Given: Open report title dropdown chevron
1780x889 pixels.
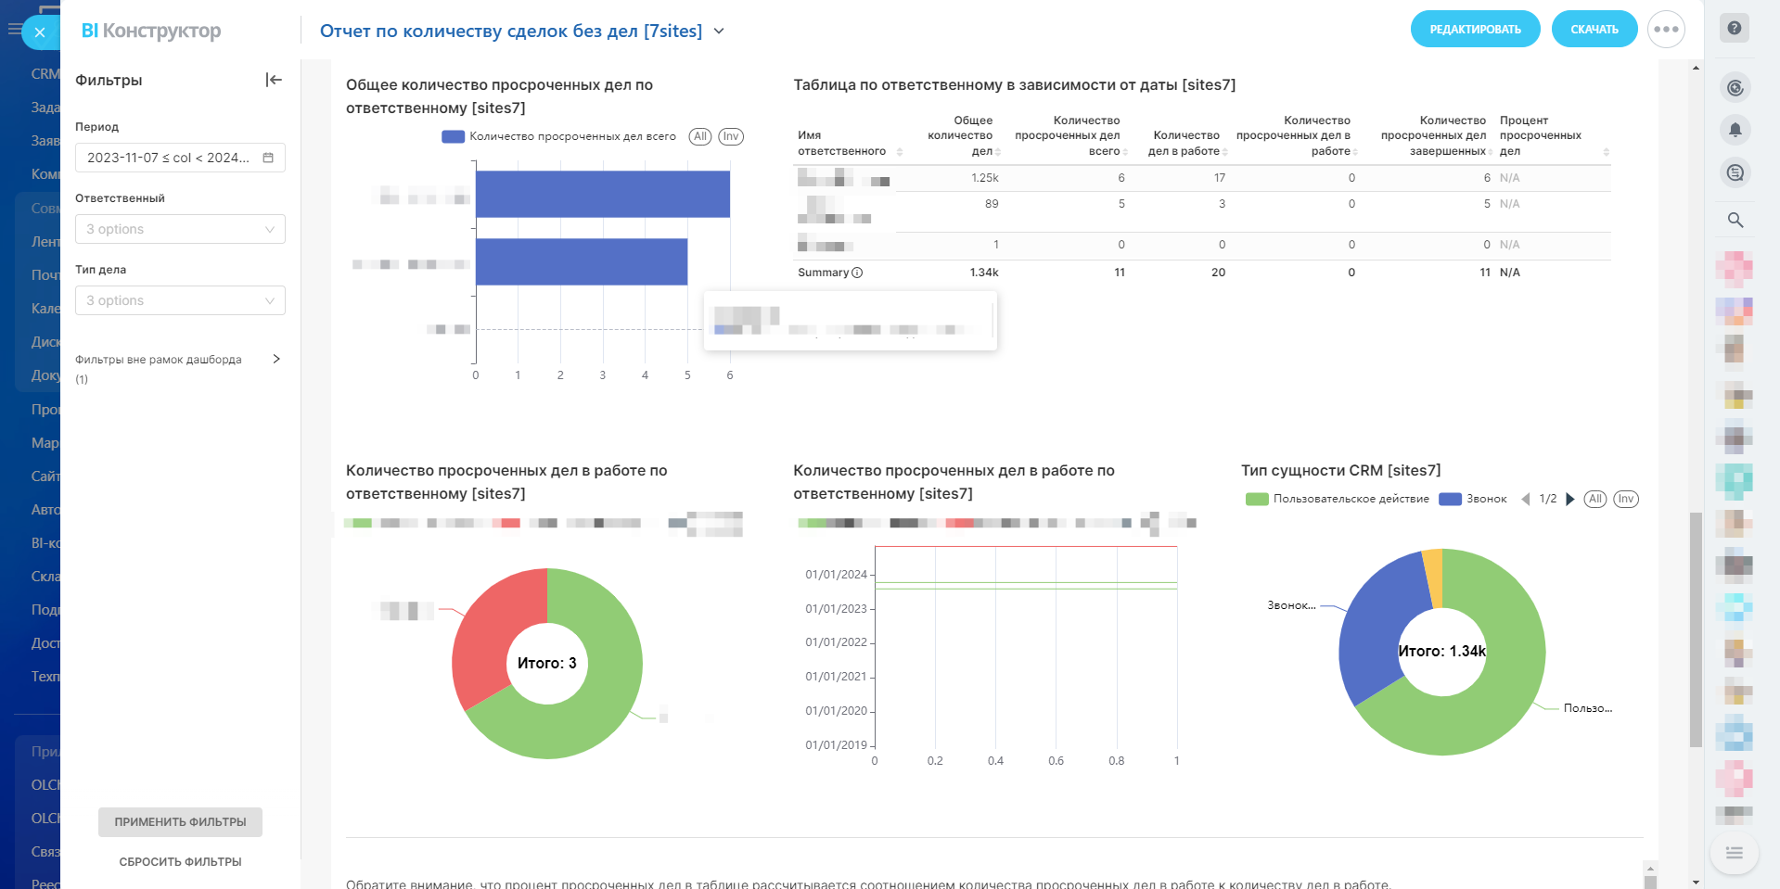Looking at the screenshot, I should point(719,32).
